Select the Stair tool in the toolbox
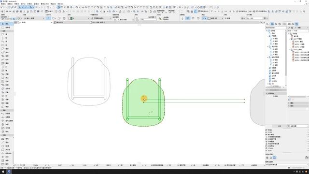This screenshot has width=309, height=174. (7, 56)
